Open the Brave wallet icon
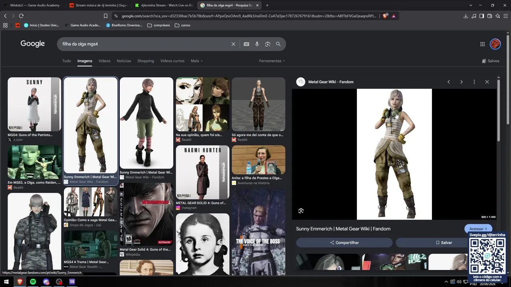Image resolution: width=511 pixels, height=287 pixels. [489, 16]
